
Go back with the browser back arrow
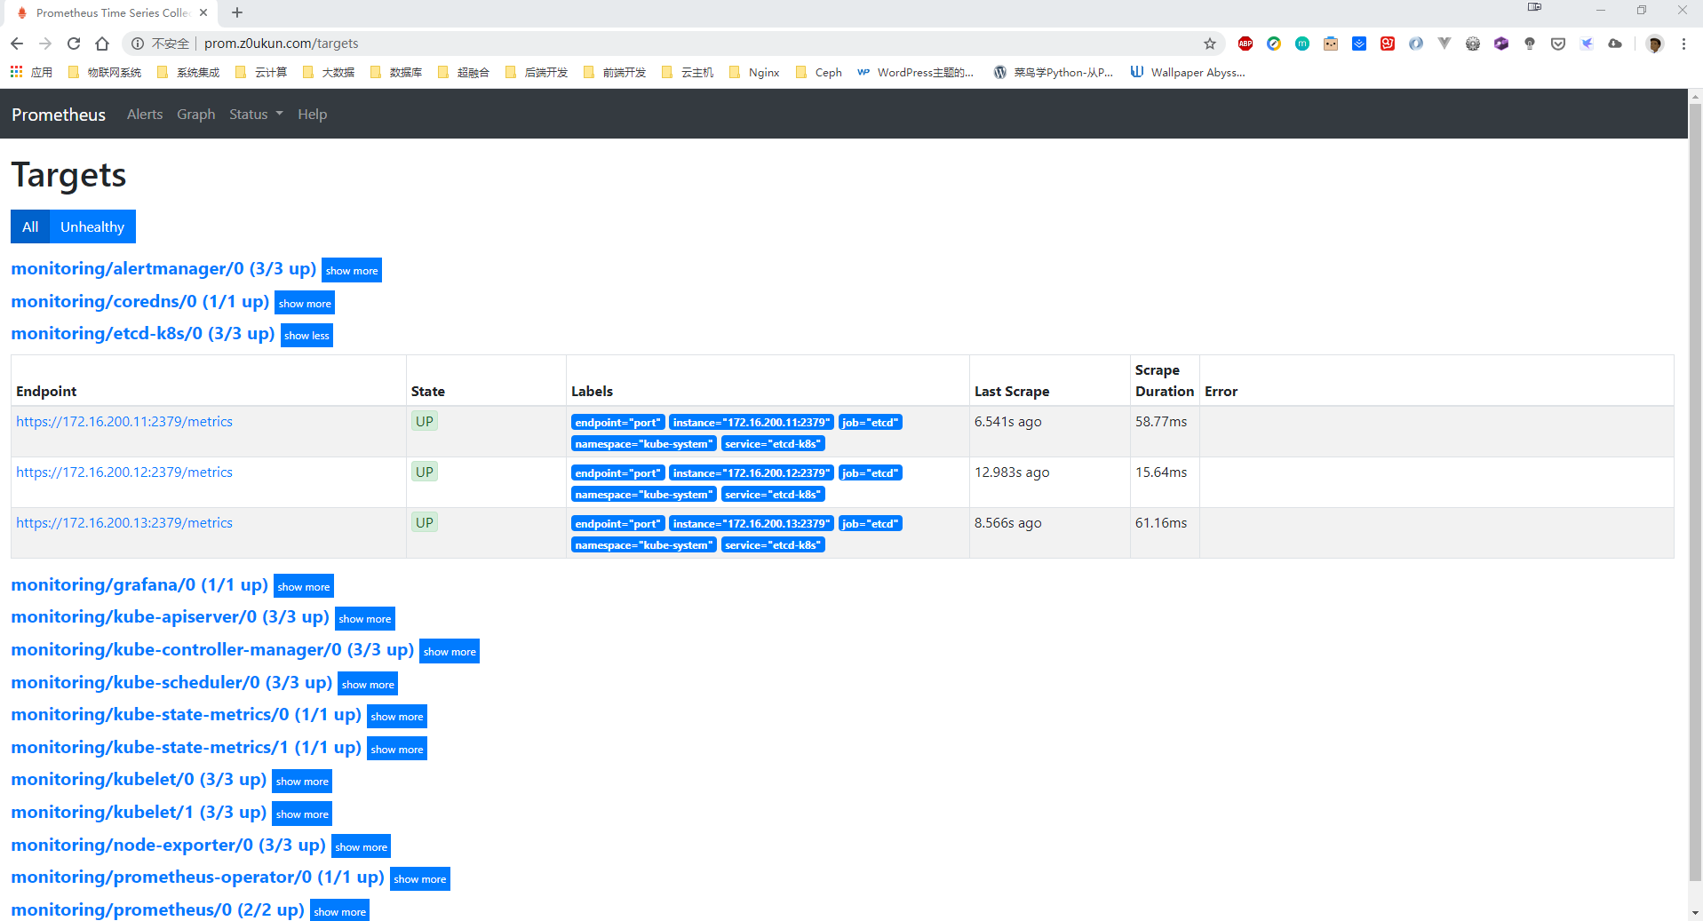point(17,44)
